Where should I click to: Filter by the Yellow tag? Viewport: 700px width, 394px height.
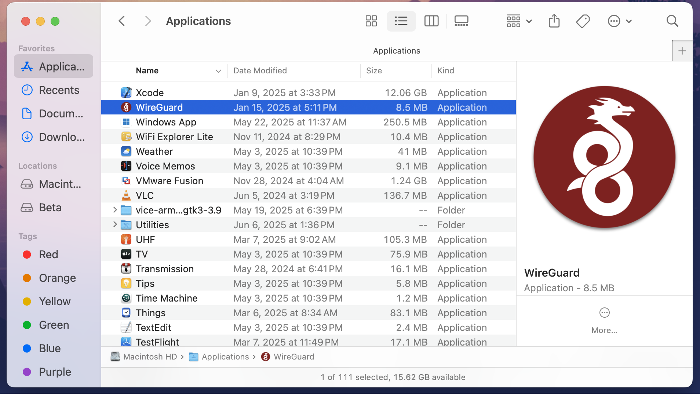[x=54, y=301]
